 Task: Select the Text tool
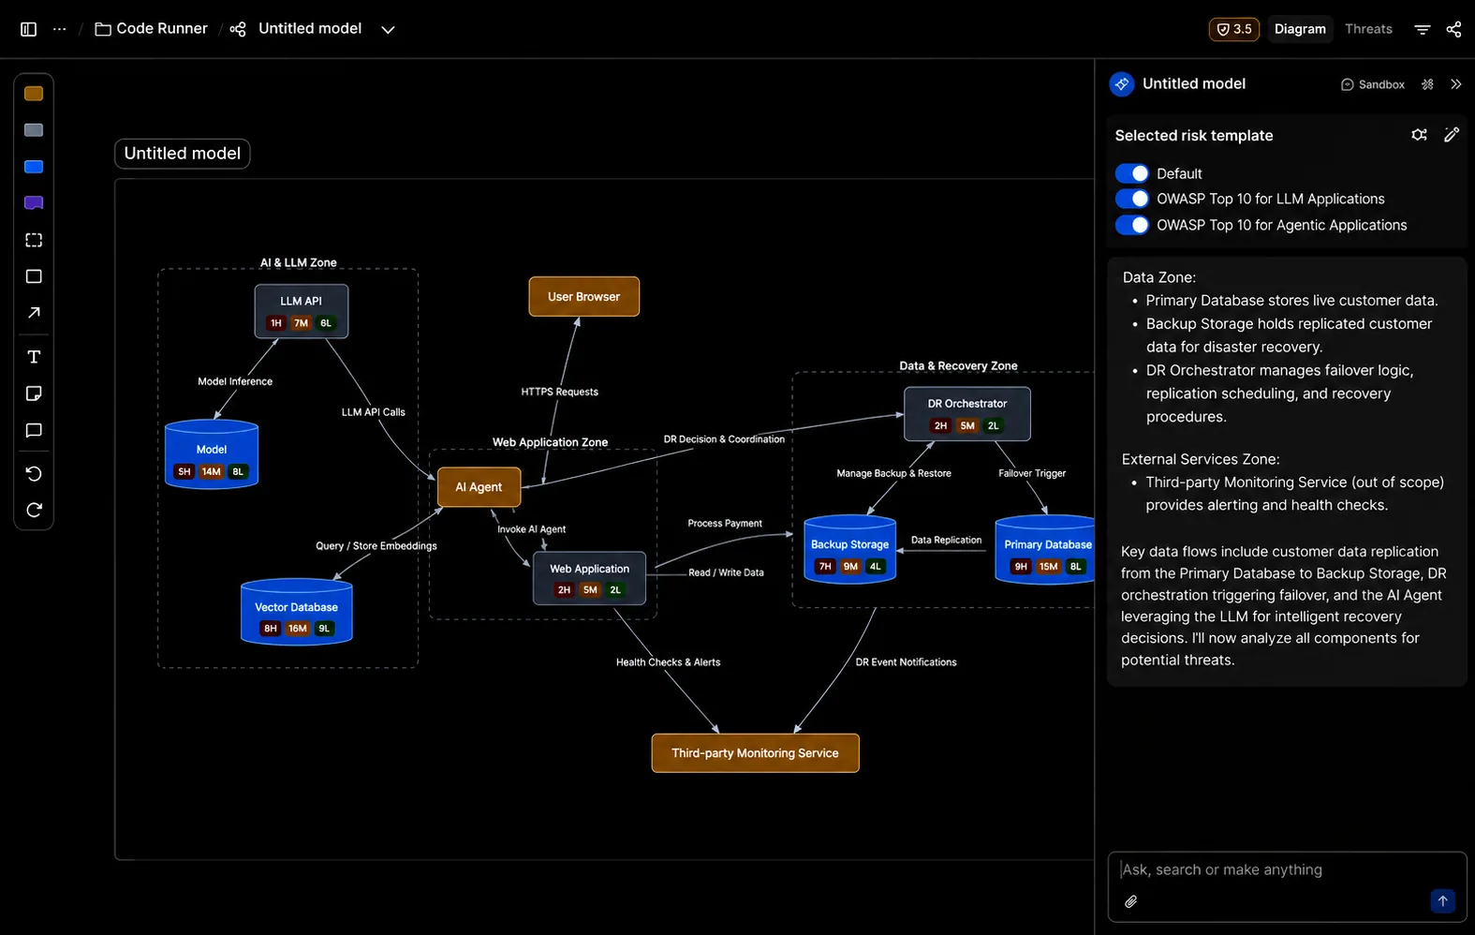[34, 357]
